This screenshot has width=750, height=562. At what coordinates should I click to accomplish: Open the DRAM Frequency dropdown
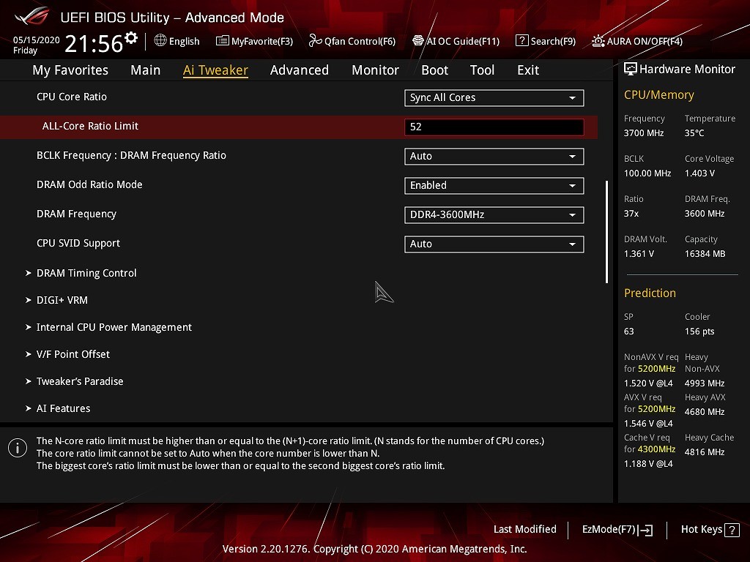494,214
